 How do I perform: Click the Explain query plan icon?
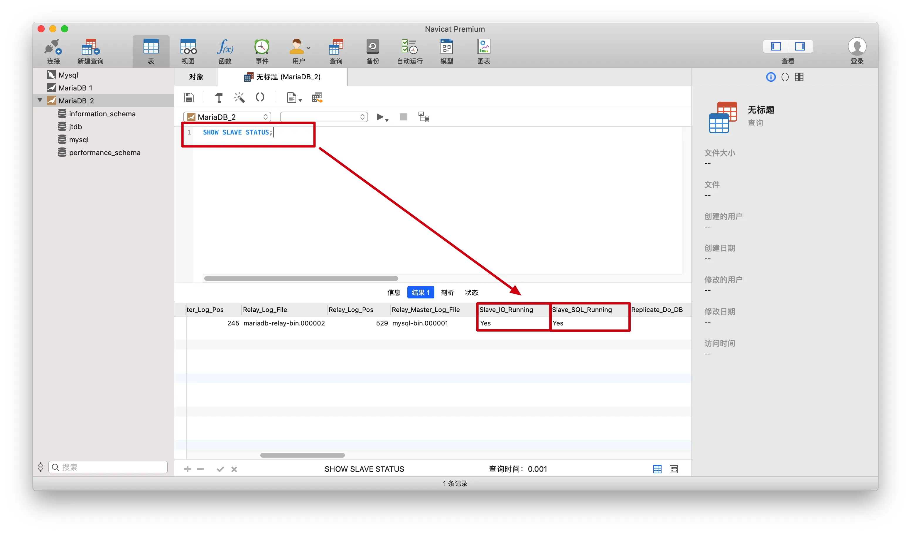(424, 117)
